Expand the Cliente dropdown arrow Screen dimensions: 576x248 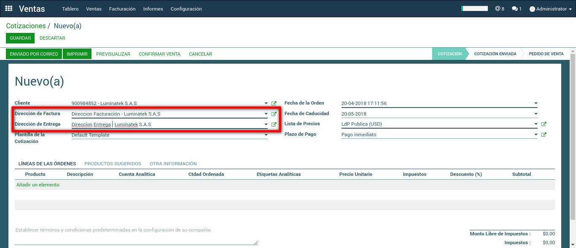[266, 103]
